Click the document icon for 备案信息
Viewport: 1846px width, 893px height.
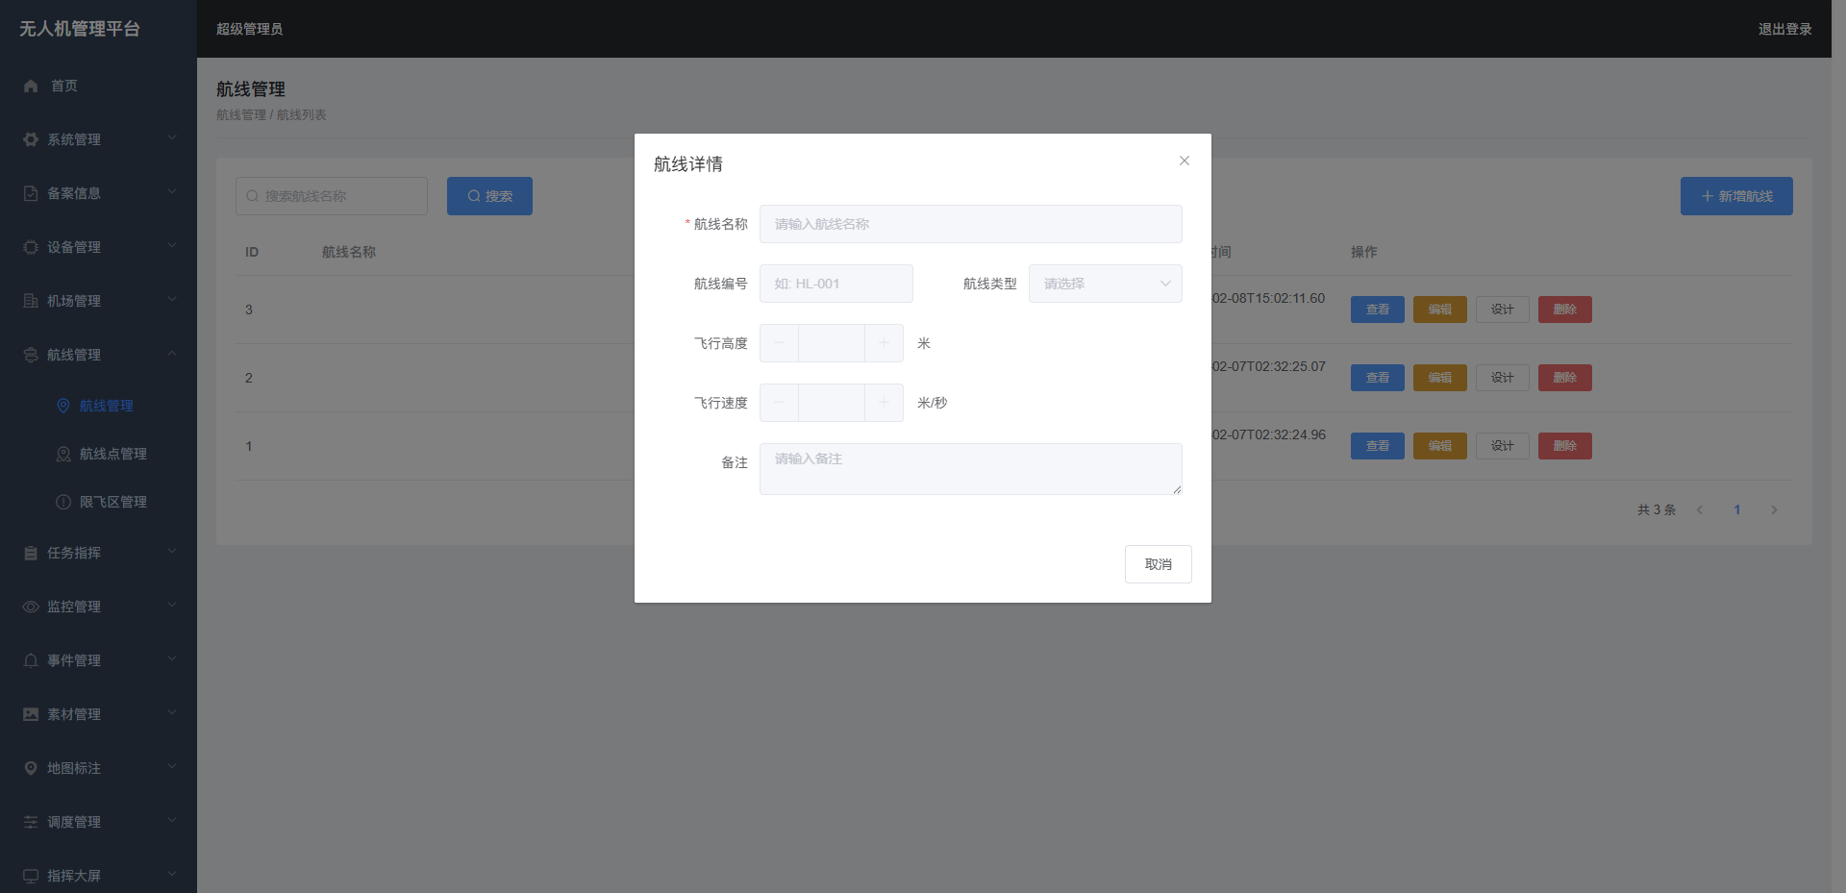[x=31, y=193]
